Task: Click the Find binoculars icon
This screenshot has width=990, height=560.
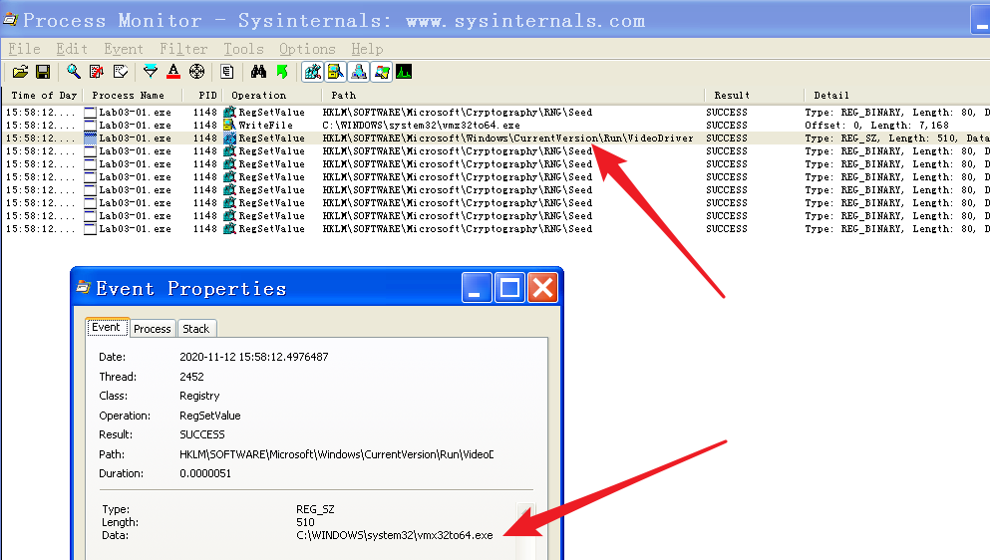Action: (x=258, y=72)
